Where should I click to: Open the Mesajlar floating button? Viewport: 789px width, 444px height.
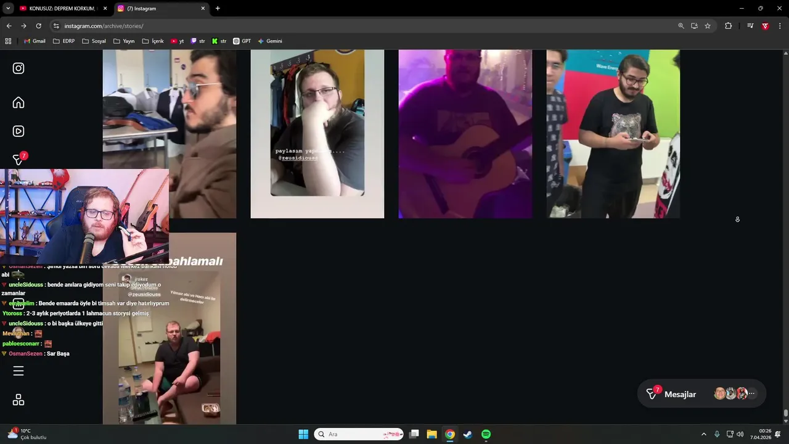[701, 393]
